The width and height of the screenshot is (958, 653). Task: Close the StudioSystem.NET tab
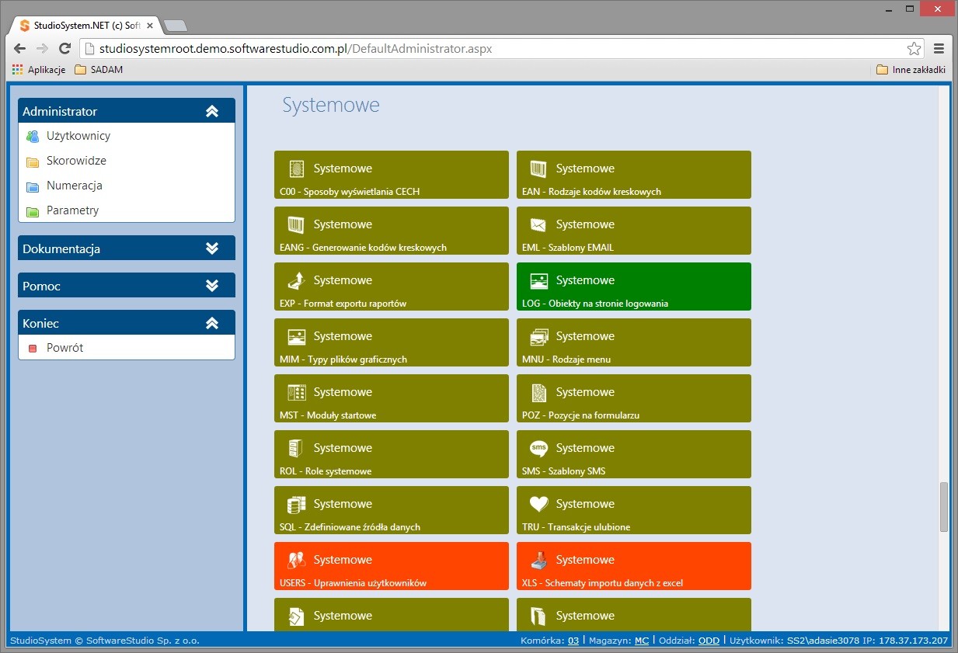150,26
